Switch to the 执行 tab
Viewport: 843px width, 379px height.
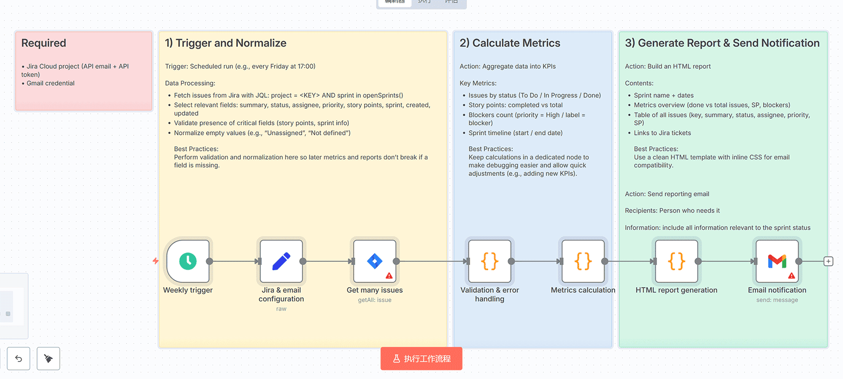coord(424,3)
